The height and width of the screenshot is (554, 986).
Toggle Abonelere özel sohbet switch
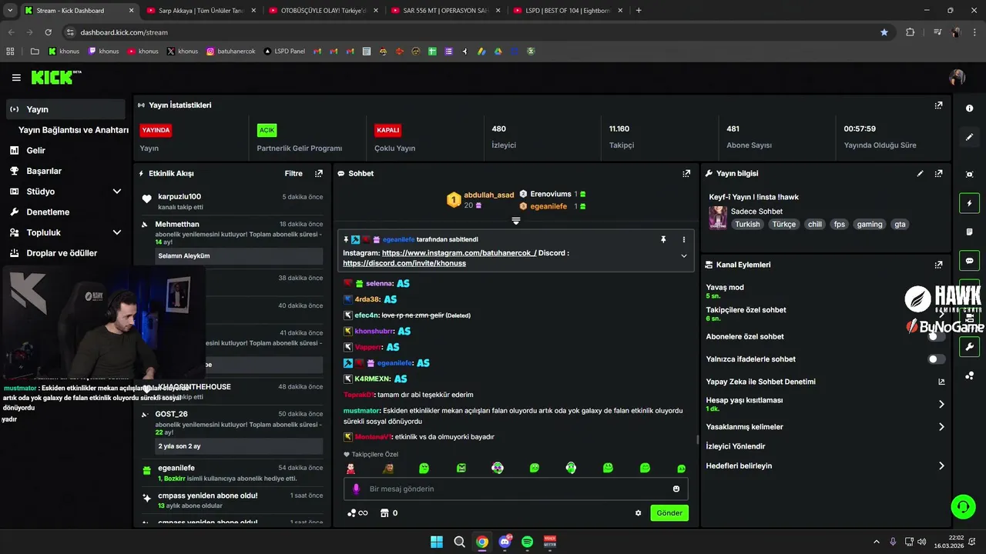936,336
